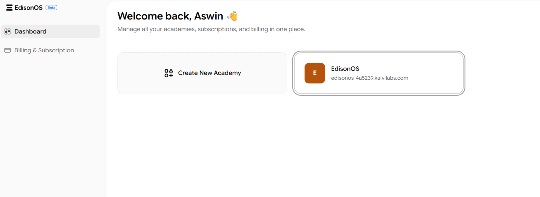Click the "Manage all your academies" subtitle text
The width and height of the screenshot is (540, 197).
[x=211, y=29]
